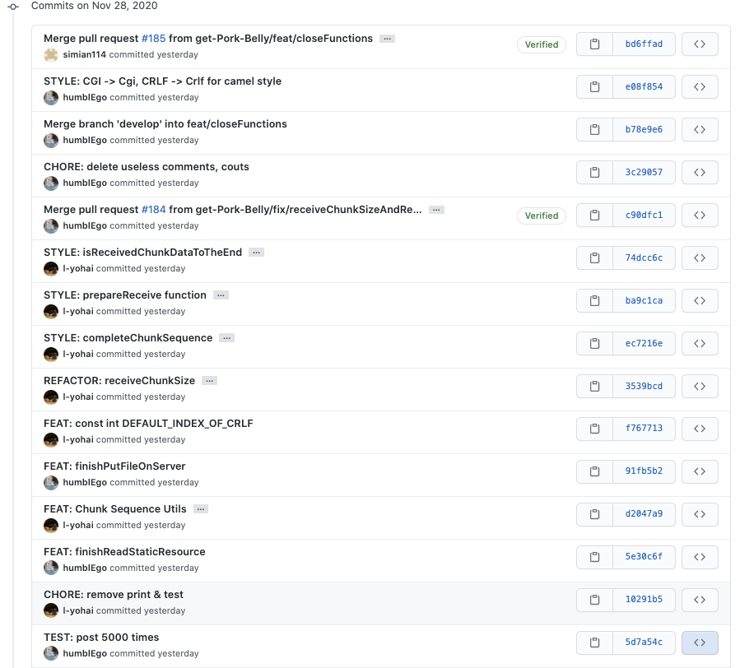Copy full SHA for commit f767713

pos(594,429)
